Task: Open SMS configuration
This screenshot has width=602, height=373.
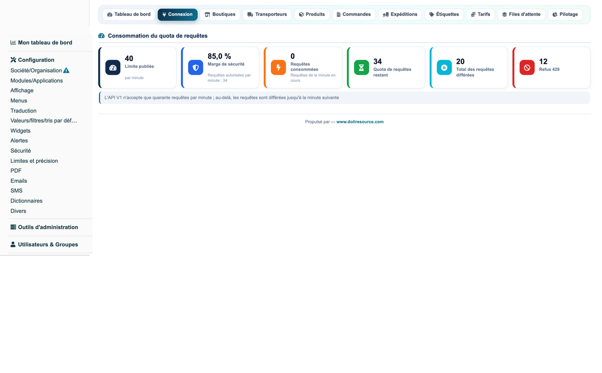Action: [x=17, y=191]
